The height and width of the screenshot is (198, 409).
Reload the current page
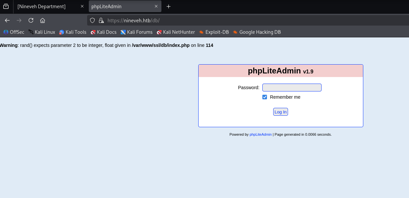click(x=31, y=20)
